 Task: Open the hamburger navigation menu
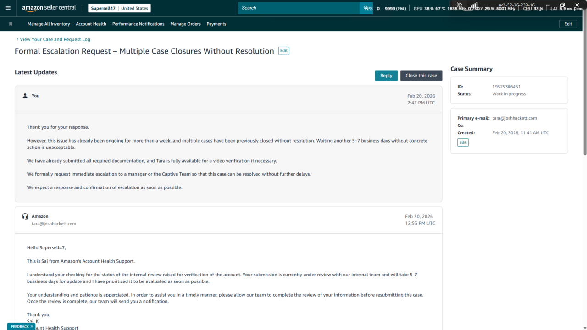click(8, 8)
